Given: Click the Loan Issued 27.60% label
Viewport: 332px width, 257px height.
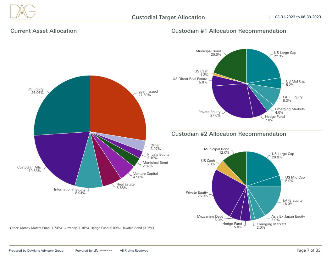Looking at the screenshot, I should pos(148,93).
